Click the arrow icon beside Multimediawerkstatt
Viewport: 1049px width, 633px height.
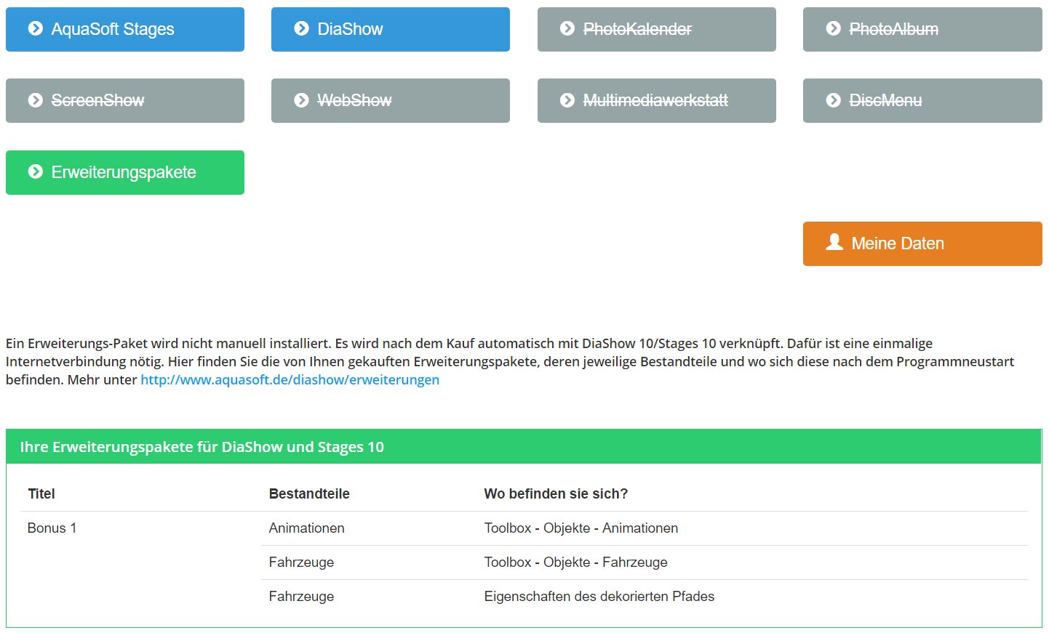pyautogui.click(x=567, y=100)
